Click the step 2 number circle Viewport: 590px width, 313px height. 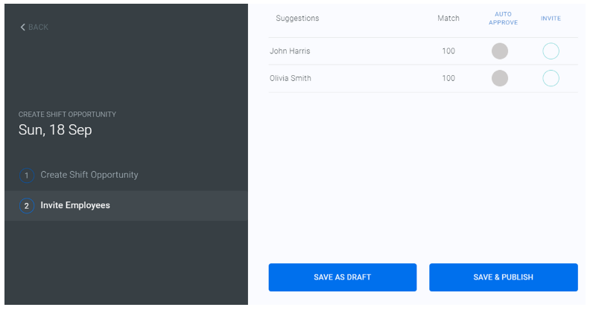[27, 206]
